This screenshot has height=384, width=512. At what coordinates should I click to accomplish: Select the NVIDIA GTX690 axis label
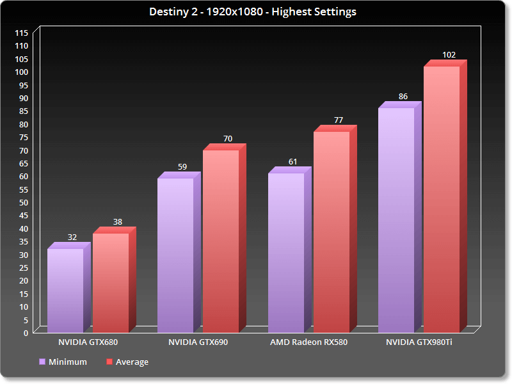click(x=198, y=342)
